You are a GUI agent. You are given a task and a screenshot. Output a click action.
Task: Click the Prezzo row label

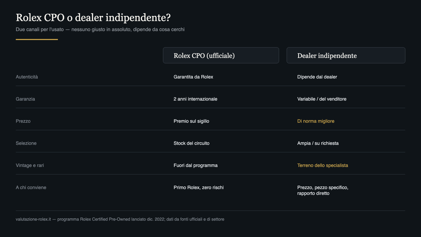pyautogui.click(x=23, y=121)
